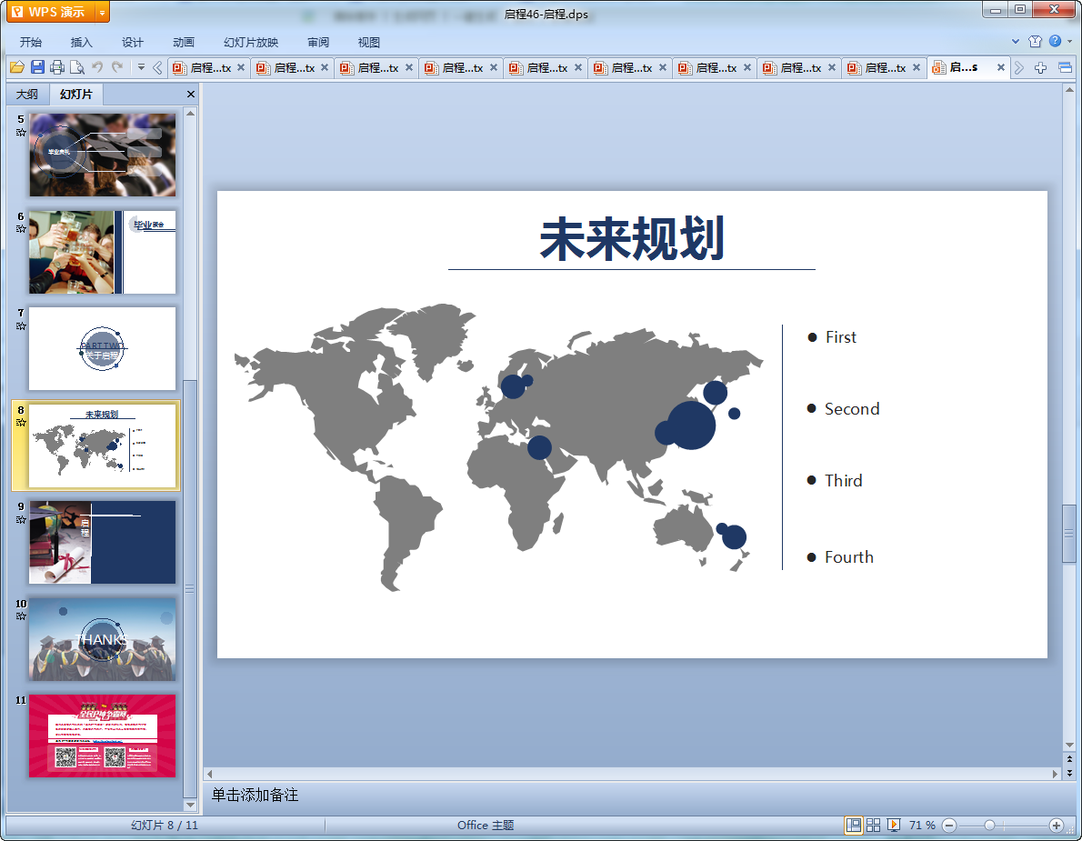Switch to Slide Sorter view icon
Viewport: 1082px width, 841px height.
point(873,826)
